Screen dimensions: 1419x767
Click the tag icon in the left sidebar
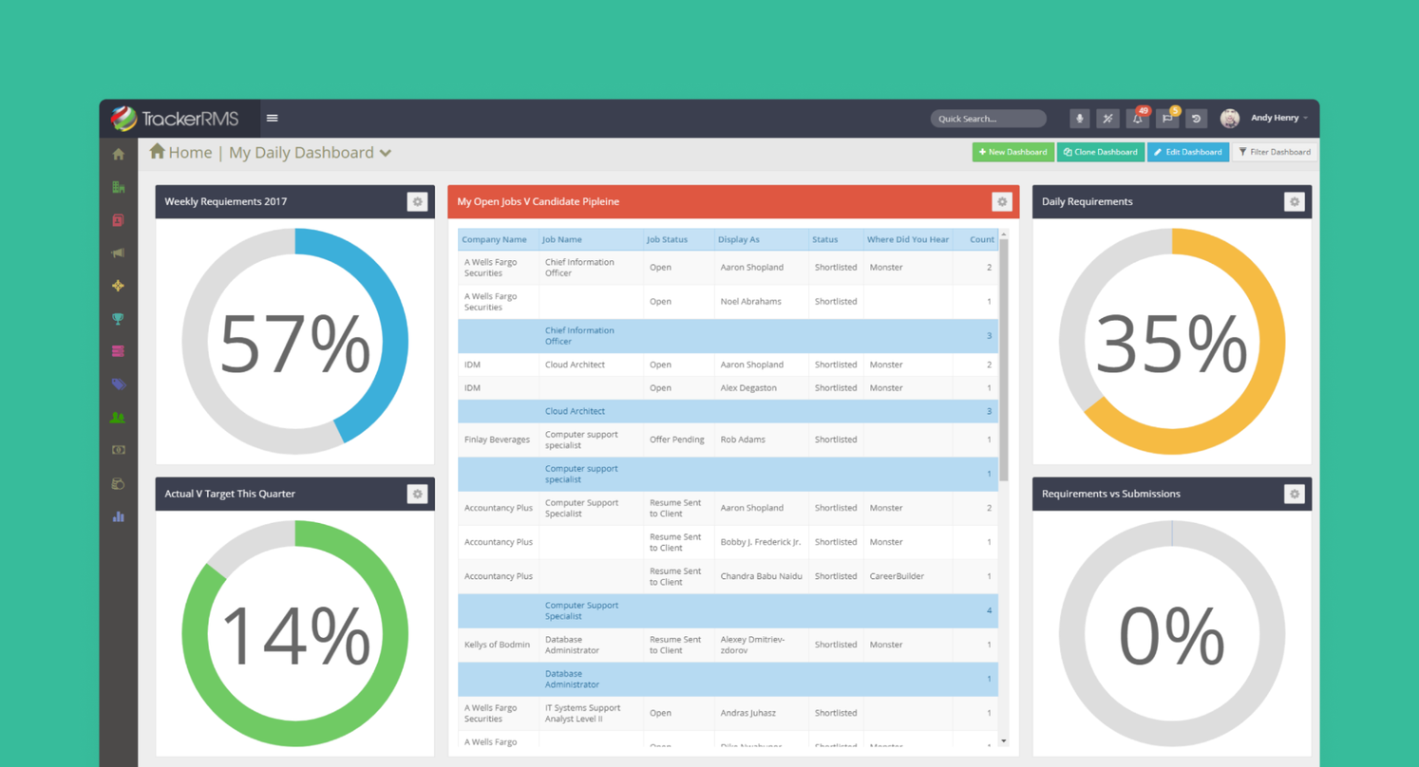click(x=119, y=383)
